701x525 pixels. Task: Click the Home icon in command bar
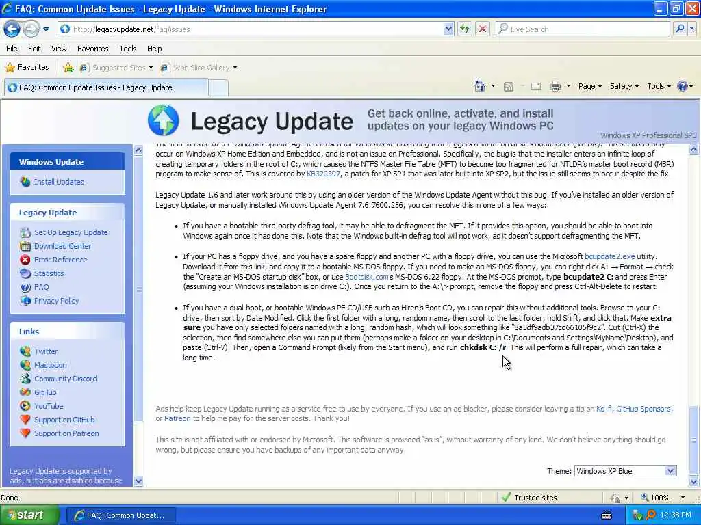480,86
